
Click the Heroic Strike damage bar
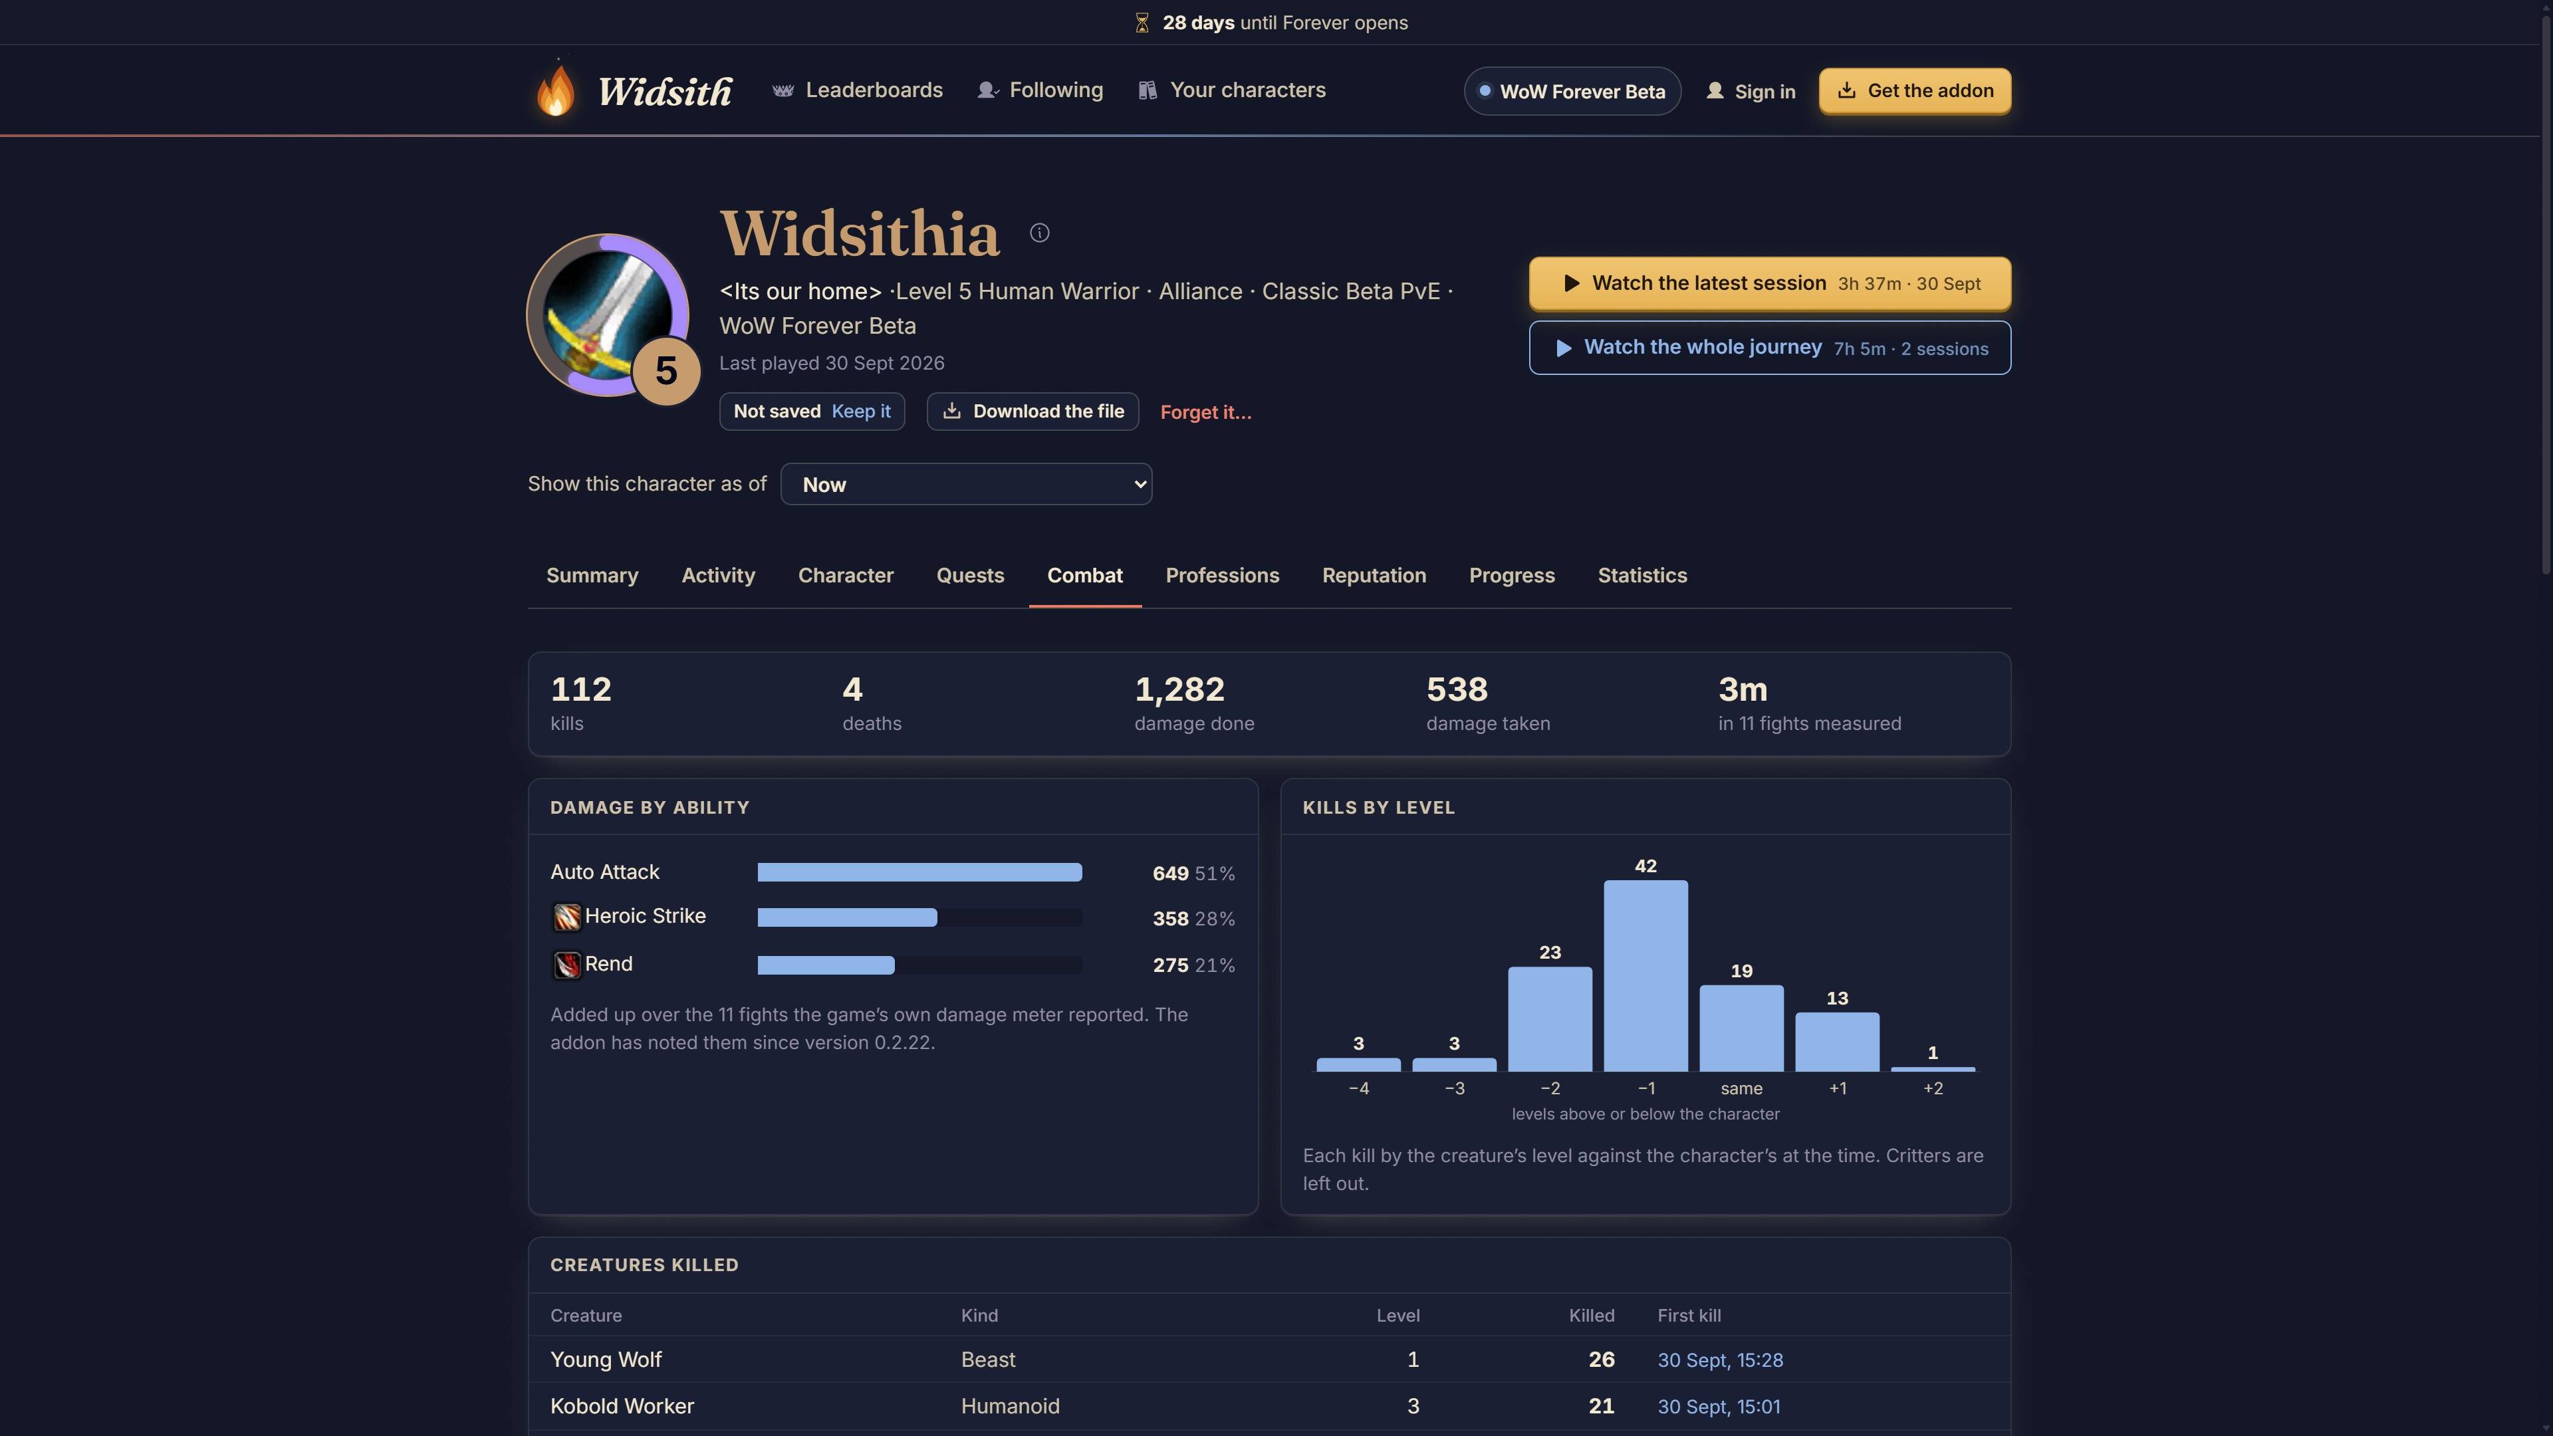tap(848, 917)
